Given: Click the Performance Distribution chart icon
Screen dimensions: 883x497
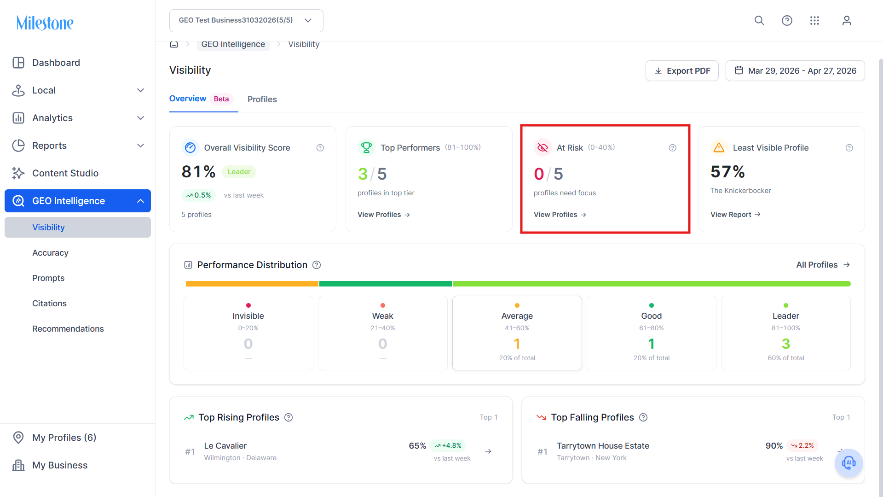Looking at the screenshot, I should pos(188,265).
